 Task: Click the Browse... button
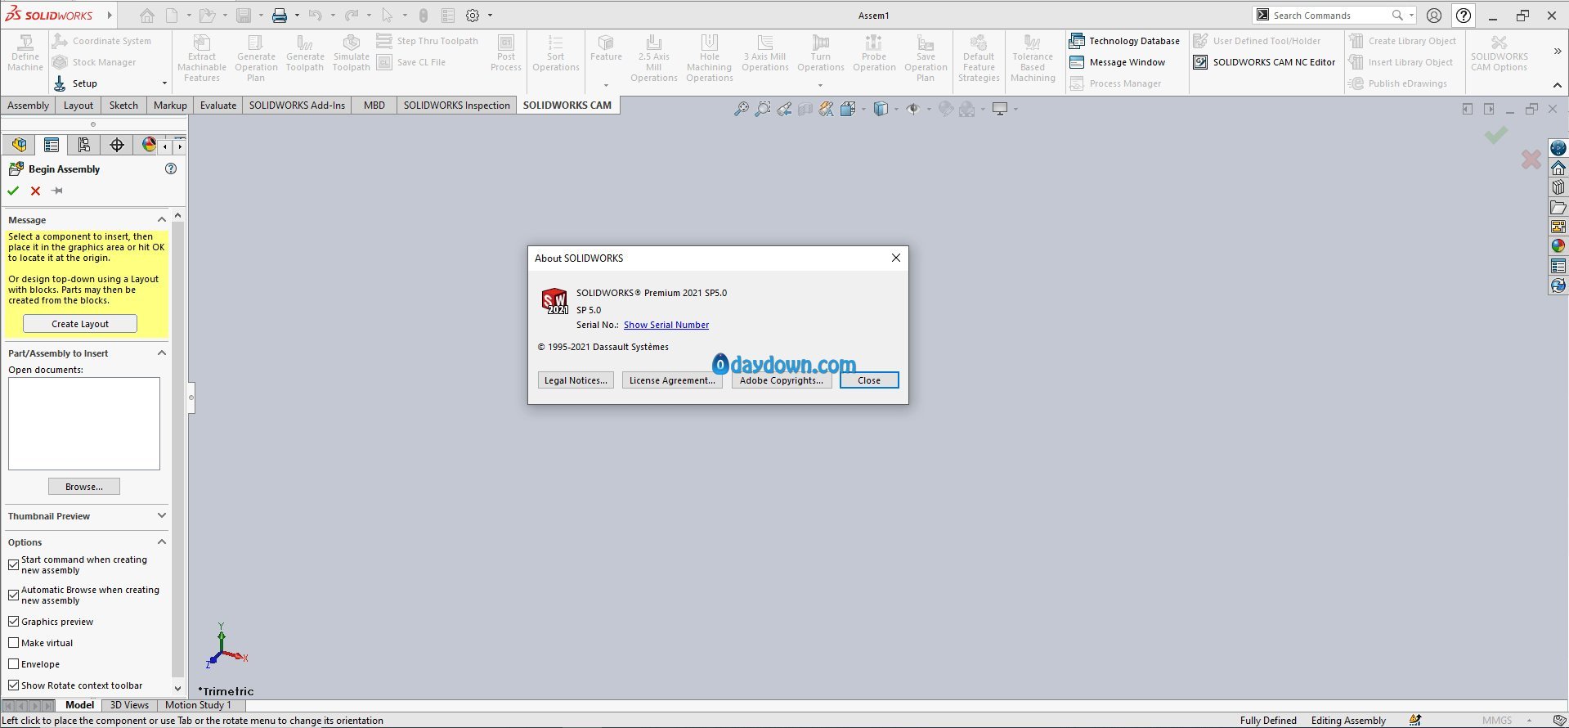(x=84, y=487)
